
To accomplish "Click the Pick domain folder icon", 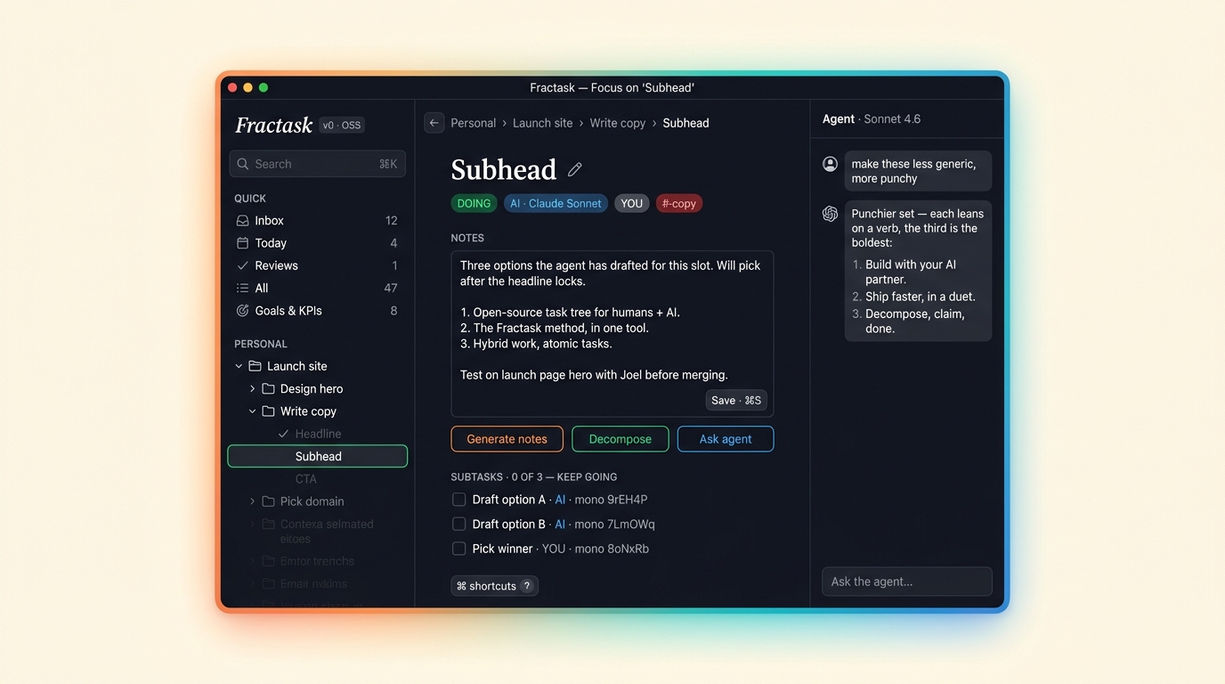I will (268, 501).
